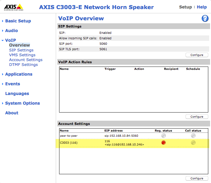The height and width of the screenshot is (183, 211).
Task: Open the About page
Action: 12,113
